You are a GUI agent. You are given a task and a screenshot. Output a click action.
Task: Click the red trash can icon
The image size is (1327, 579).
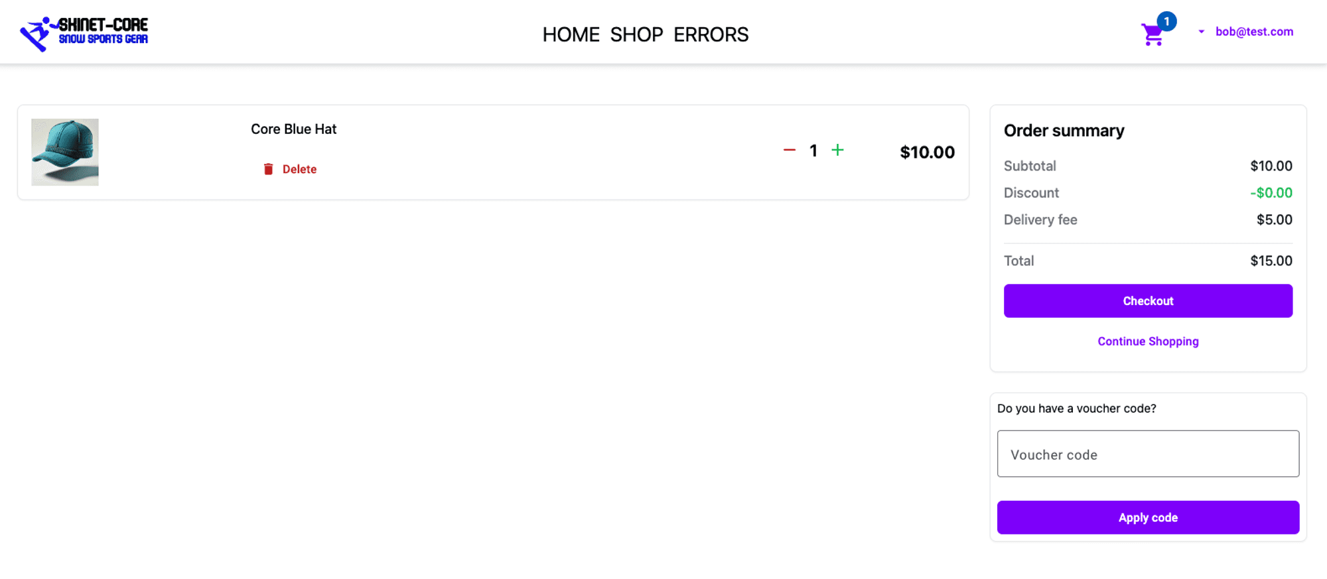(x=268, y=169)
